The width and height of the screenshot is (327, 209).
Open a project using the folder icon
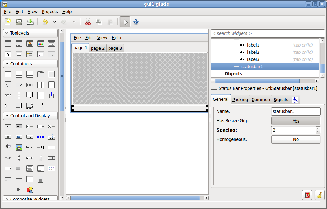pos(19,22)
